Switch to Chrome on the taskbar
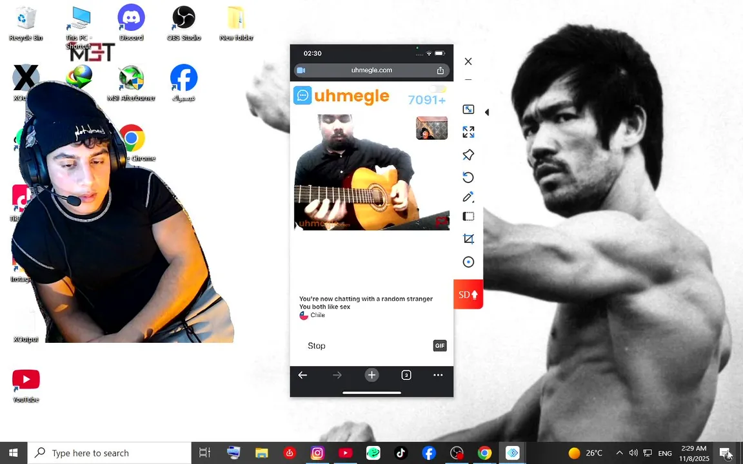 [484, 453]
